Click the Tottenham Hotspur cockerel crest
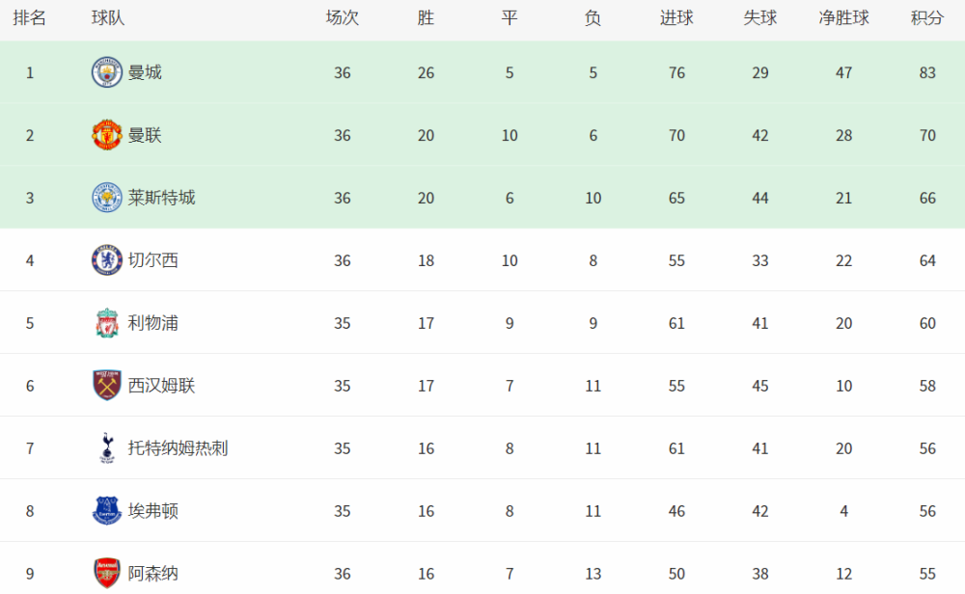This screenshot has height=594, width=965. coord(106,447)
